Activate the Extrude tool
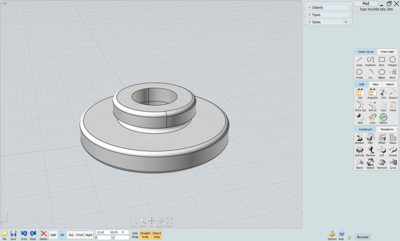This screenshot has width=400, height=241. pyautogui.click(x=359, y=151)
